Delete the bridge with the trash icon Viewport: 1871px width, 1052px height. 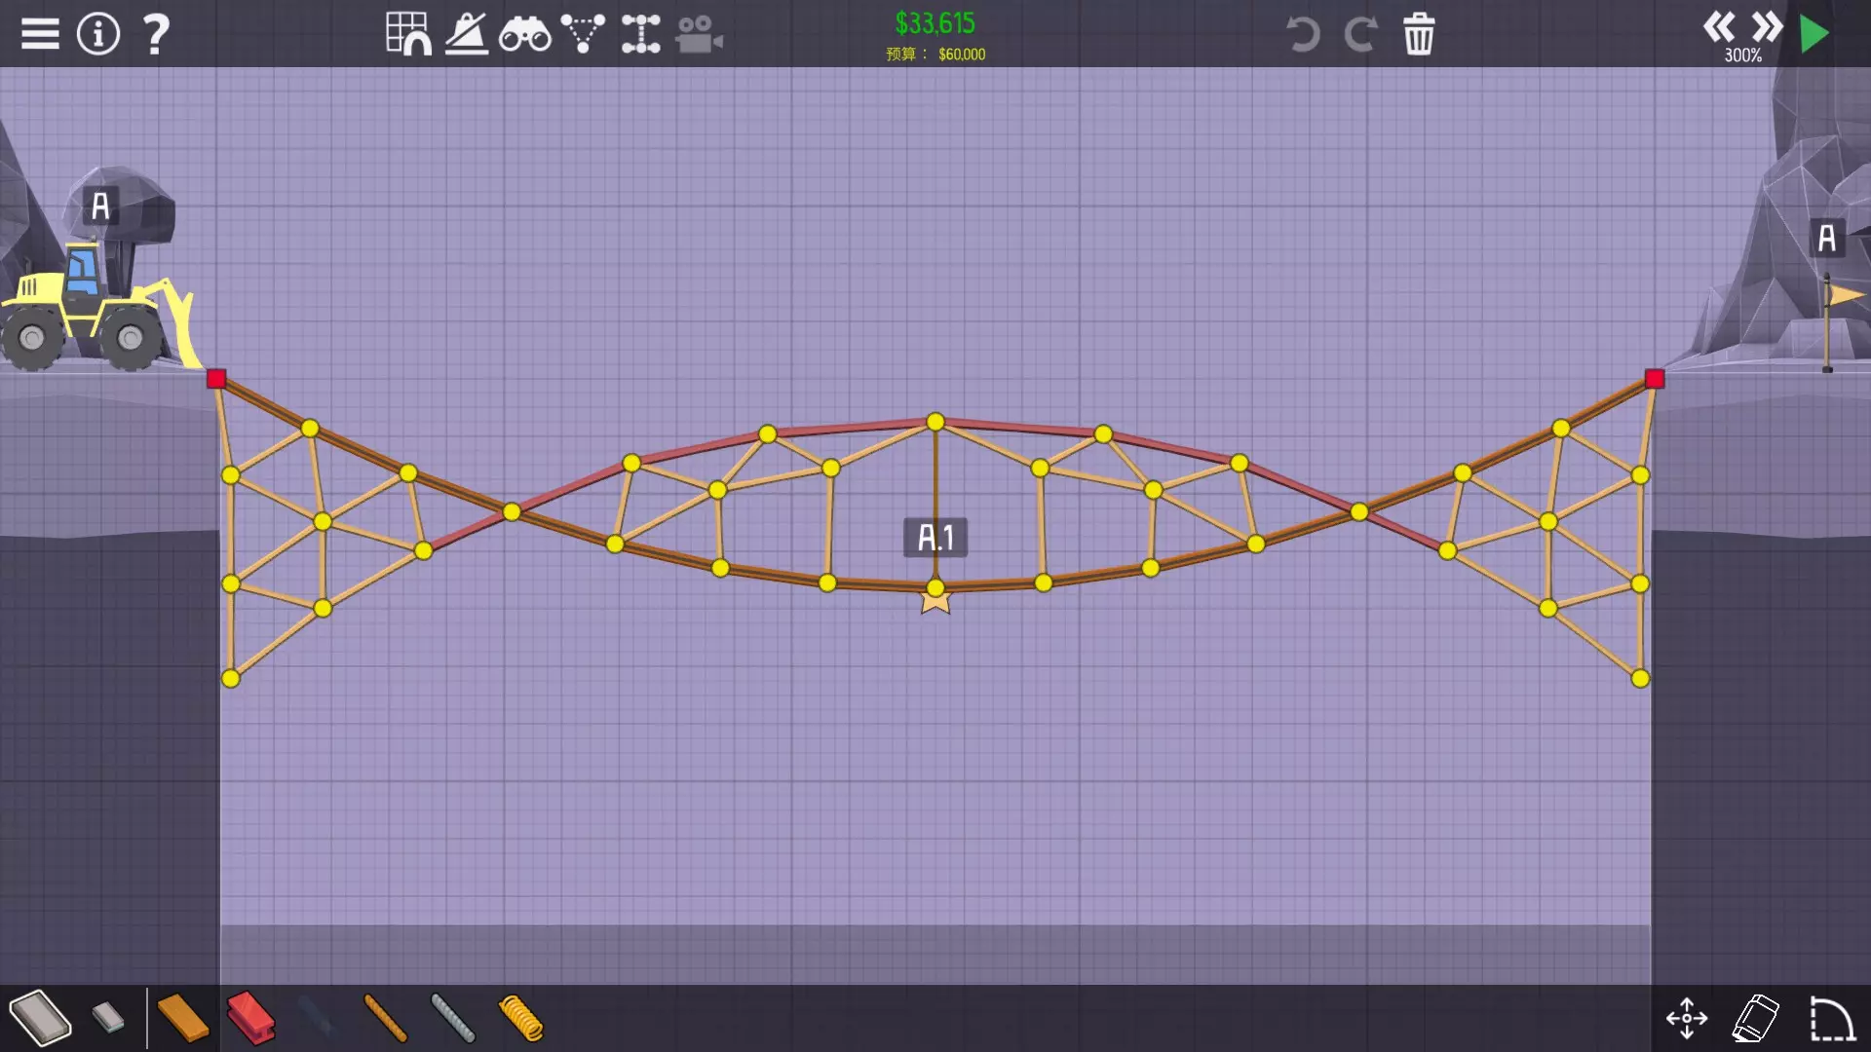pyautogui.click(x=1419, y=34)
